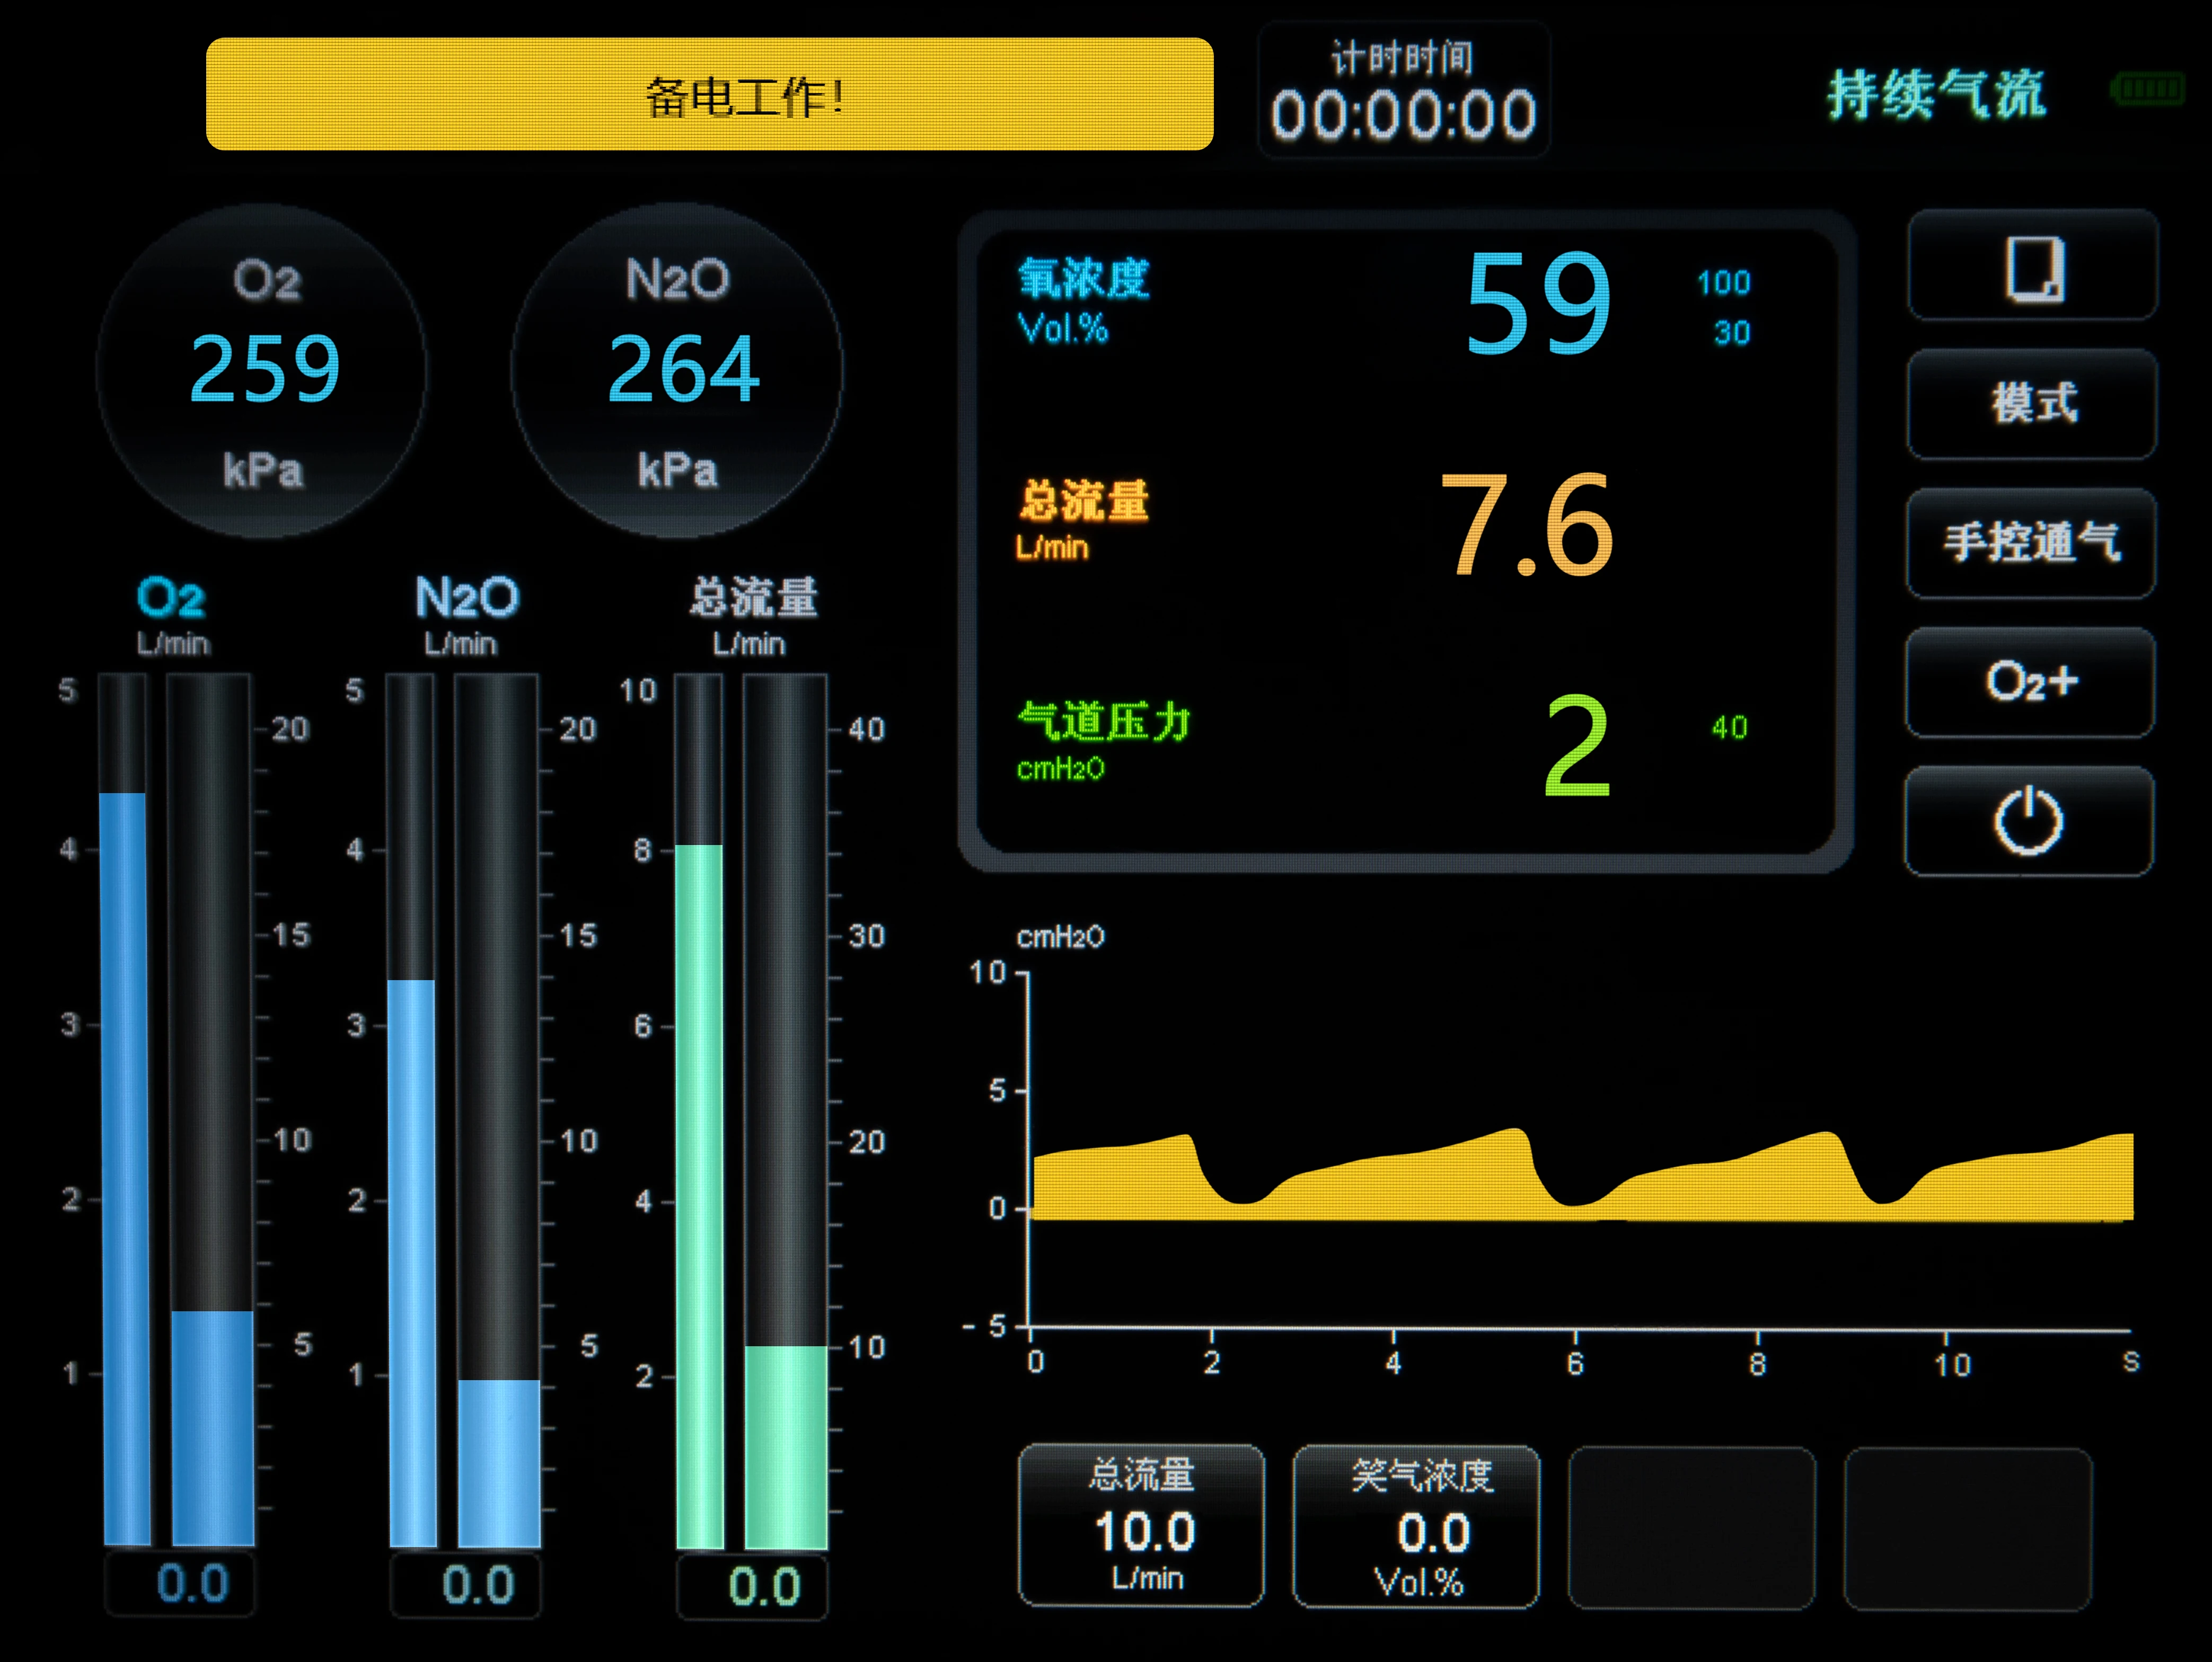Tap the N2O 264 kPa pressure gauge
The height and width of the screenshot is (1662, 2212).
(x=678, y=370)
